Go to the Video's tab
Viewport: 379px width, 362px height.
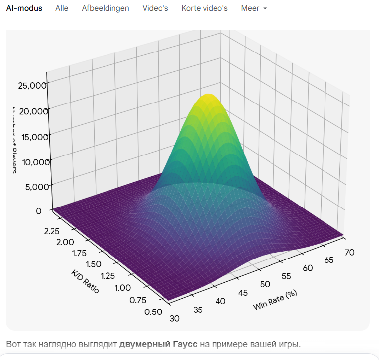pyautogui.click(x=155, y=8)
